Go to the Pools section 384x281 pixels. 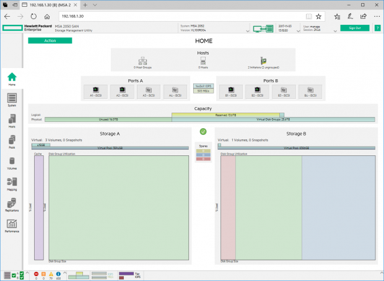point(12,142)
